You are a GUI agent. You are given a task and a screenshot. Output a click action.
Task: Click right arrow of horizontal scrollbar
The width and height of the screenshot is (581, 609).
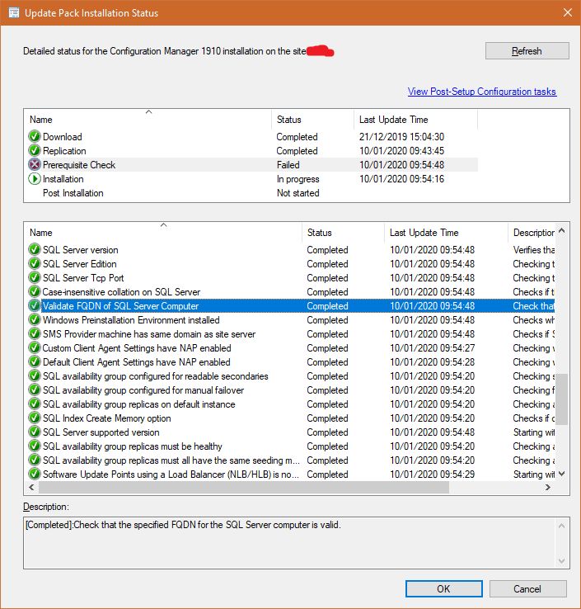click(548, 488)
